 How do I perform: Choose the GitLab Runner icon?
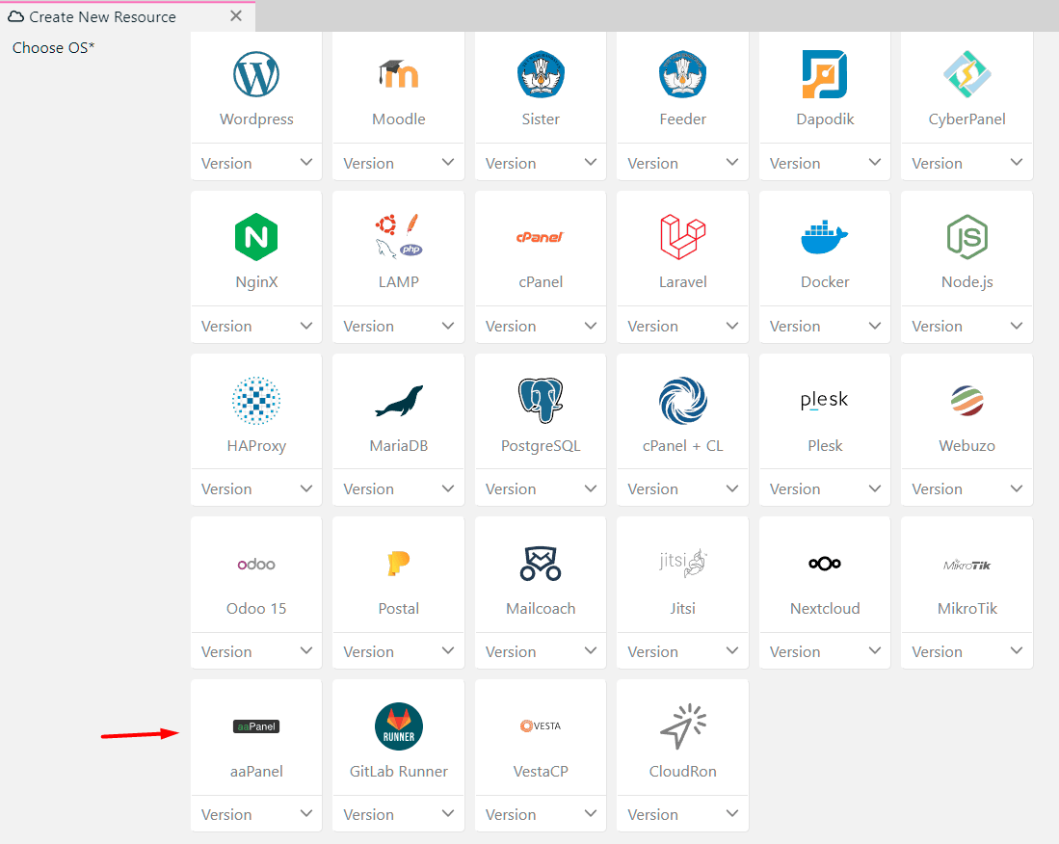coord(399,726)
